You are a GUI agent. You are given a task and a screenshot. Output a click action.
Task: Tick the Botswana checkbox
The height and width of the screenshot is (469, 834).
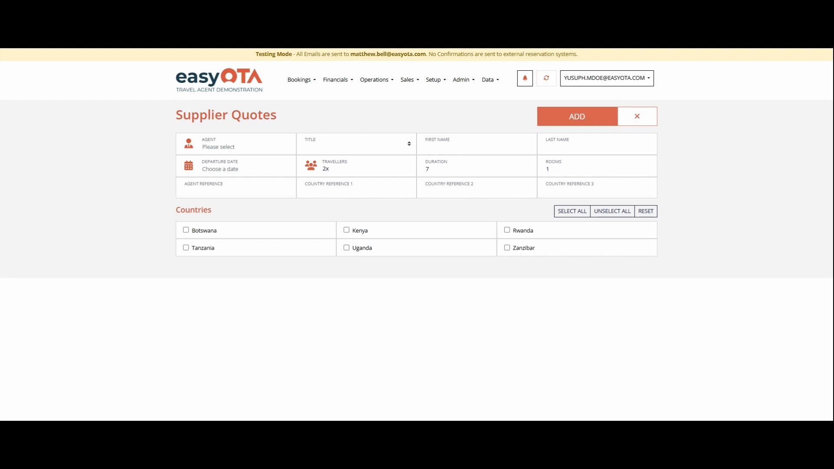(x=186, y=230)
